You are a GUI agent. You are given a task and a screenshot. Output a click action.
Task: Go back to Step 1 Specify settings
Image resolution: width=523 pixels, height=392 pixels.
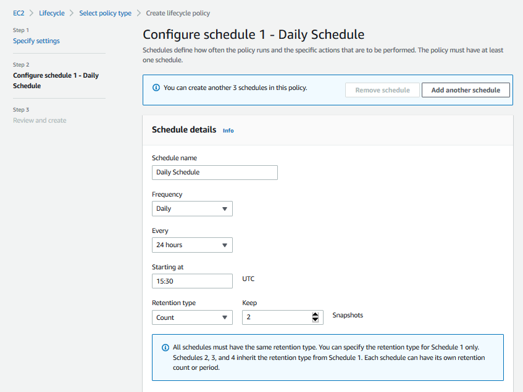[x=35, y=40]
